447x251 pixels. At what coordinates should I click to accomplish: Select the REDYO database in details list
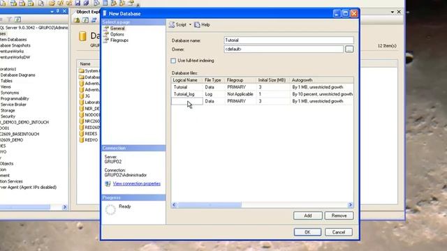click(89, 139)
